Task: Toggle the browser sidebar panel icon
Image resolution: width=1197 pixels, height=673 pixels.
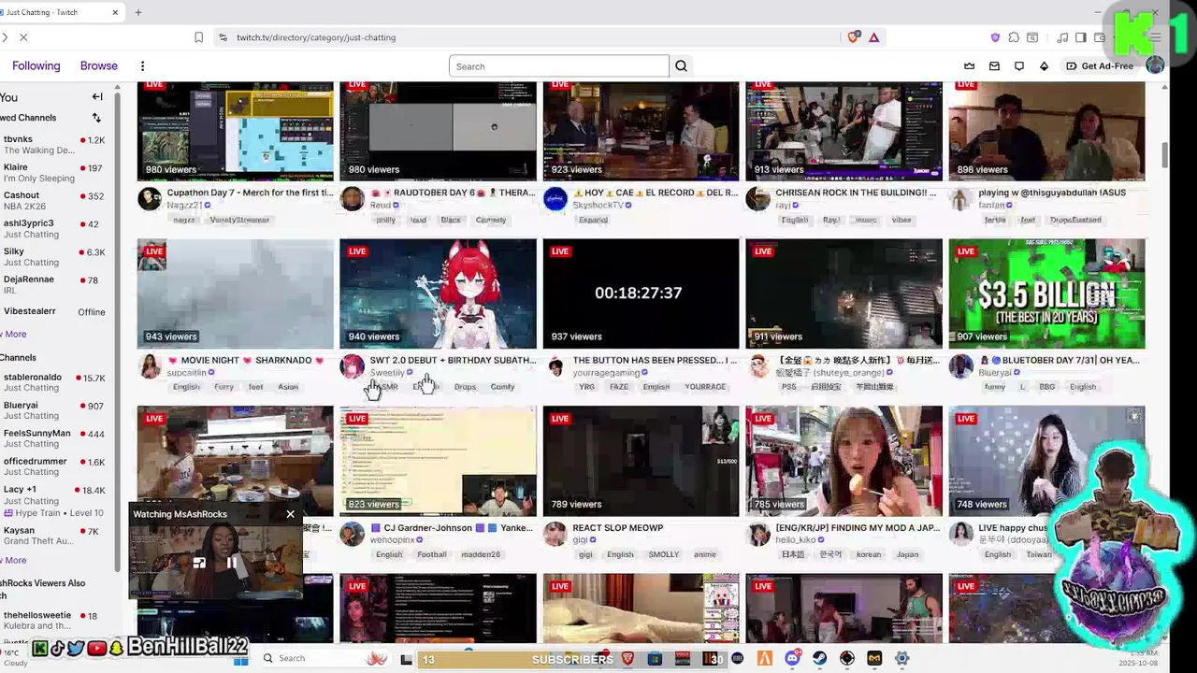Action: pyautogui.click(x=1080, y=37)
